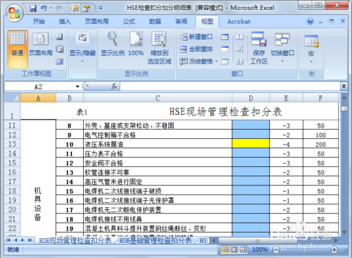Go to the 公式 tab

[129, 22]
